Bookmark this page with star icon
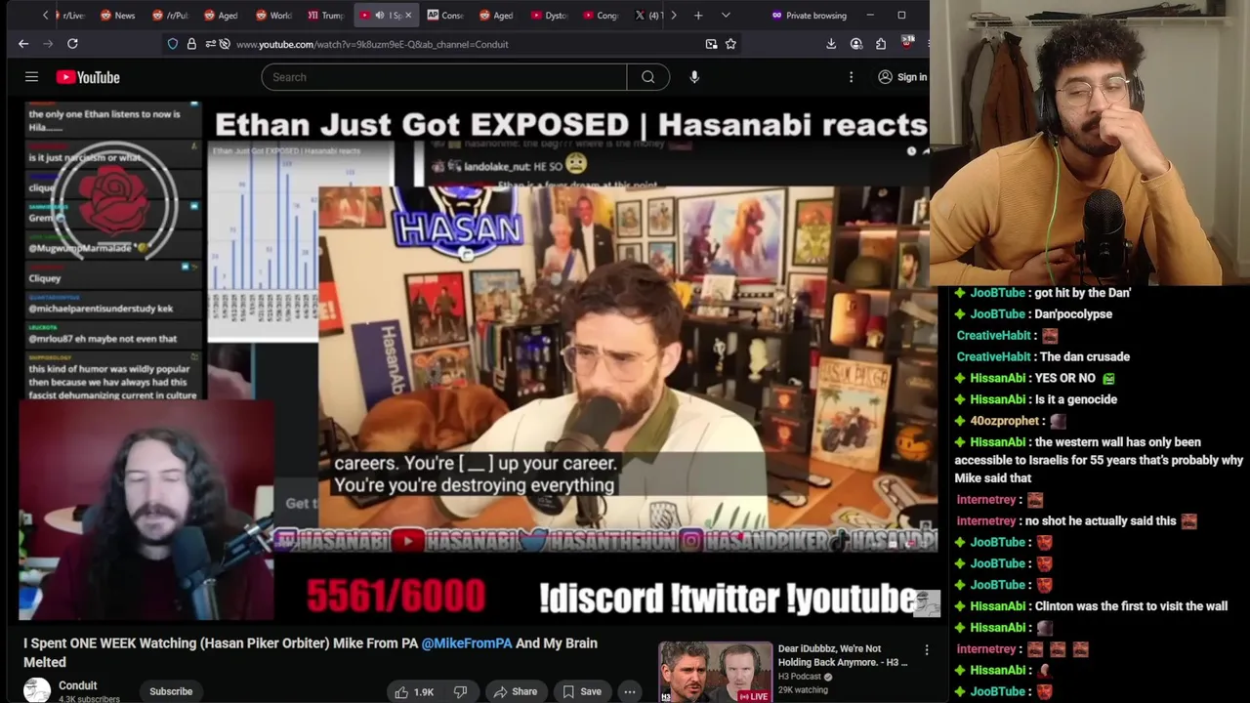The width and height of the screenshot is (1250, 703). [x=730, y=44]
